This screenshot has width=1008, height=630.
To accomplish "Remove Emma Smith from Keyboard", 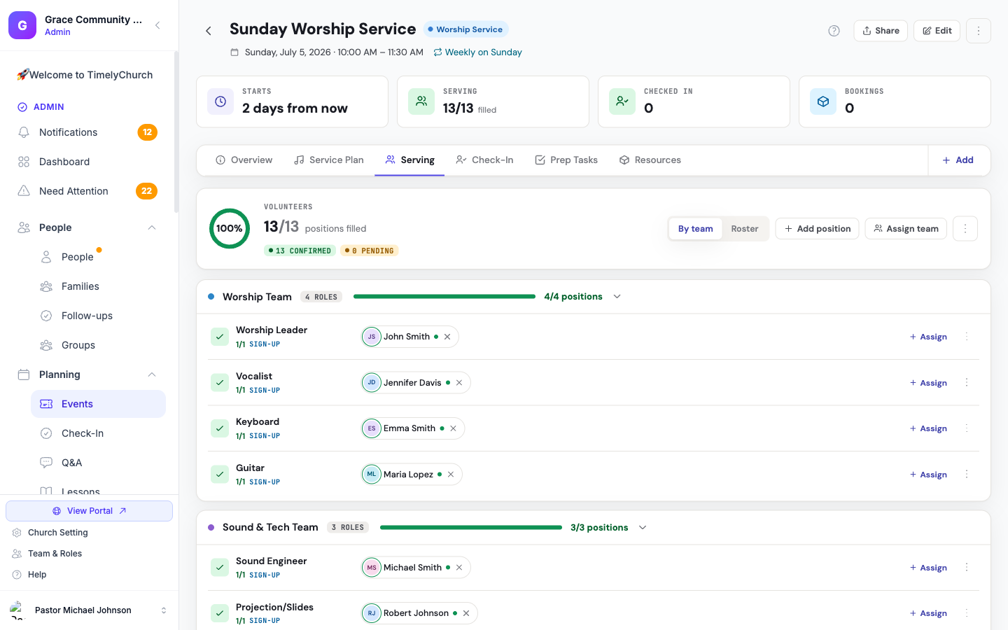I will [x=453, y=428].
